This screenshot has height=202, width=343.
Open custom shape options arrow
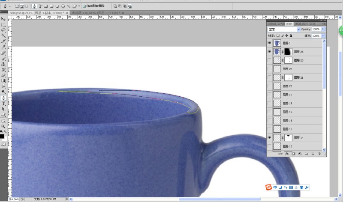(x=79, y=6)
